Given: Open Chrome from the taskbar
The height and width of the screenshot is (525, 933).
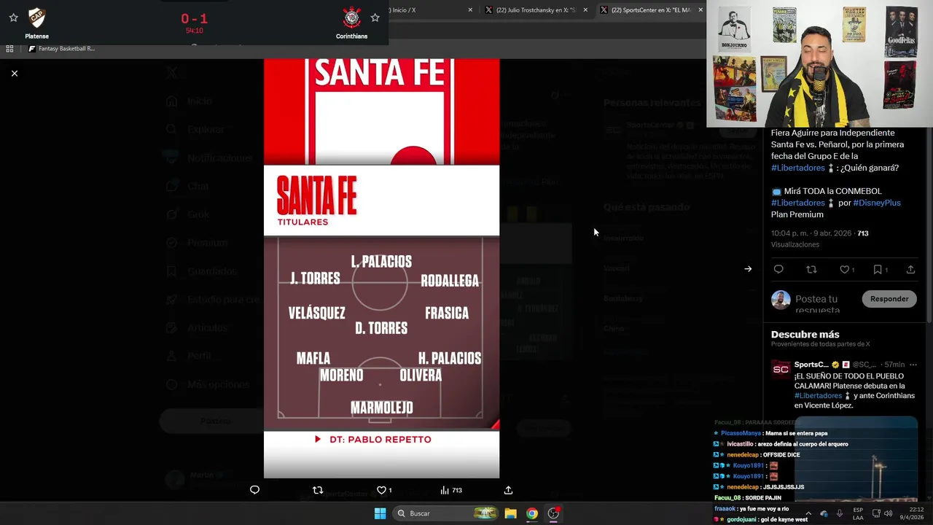Looking at the screenshot, I should coord(532,513).
